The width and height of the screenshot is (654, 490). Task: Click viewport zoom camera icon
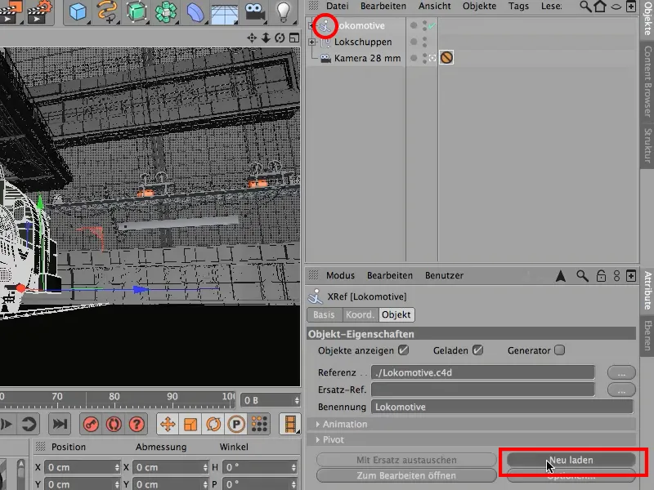pos(266,38)
